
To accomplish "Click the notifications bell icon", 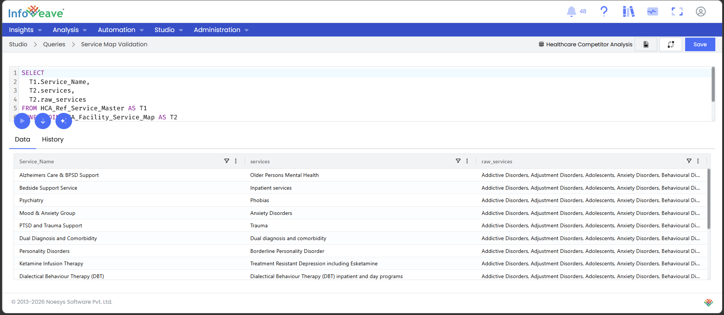I will [572, 12].
